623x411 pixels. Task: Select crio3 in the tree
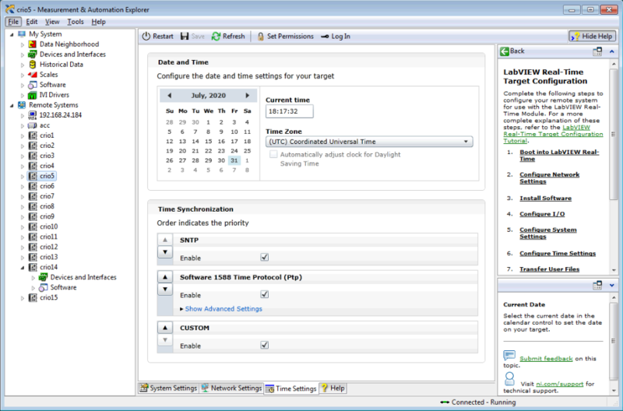[x=47, y=156]
